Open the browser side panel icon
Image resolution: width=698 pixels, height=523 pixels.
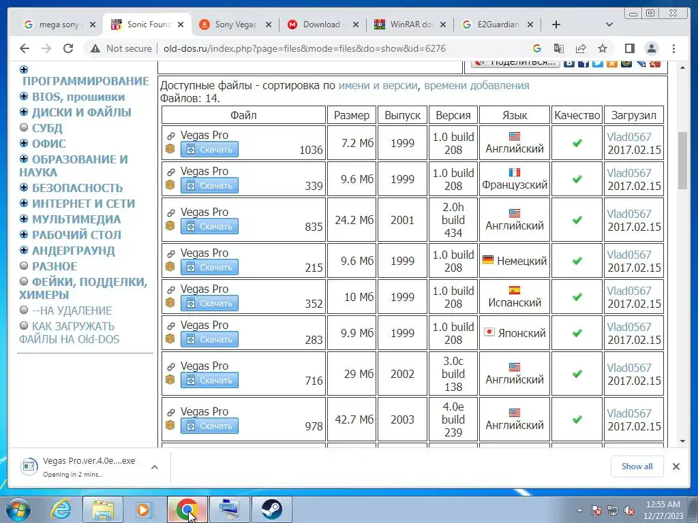pos(629,48)
